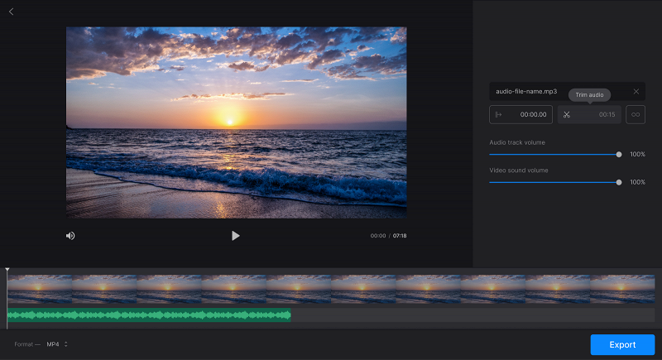Viewport: 662px width, 360px height.
Task: Remove audio-file-name.mp3 with the X
Action: (x=636, y=91)
